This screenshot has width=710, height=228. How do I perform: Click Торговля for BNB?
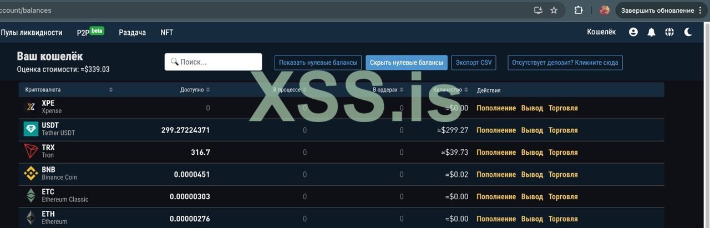click(563, 174)
